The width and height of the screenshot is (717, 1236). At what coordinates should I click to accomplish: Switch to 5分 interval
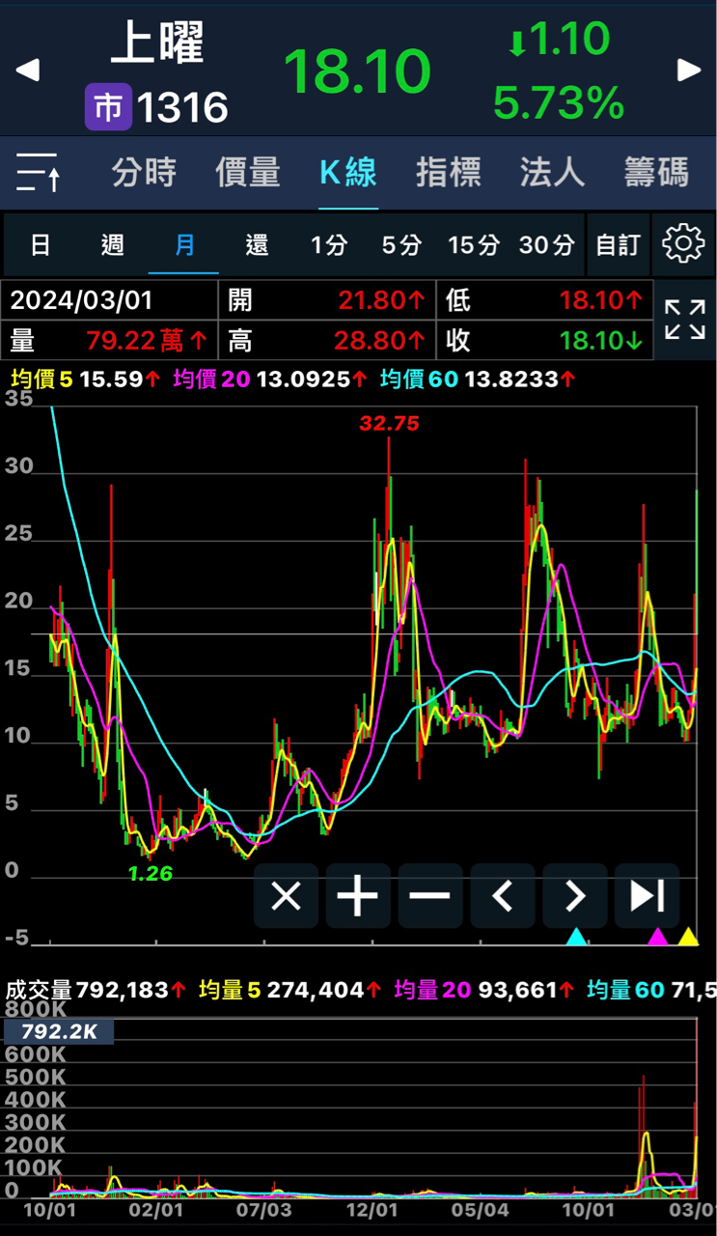coord(400,245)
